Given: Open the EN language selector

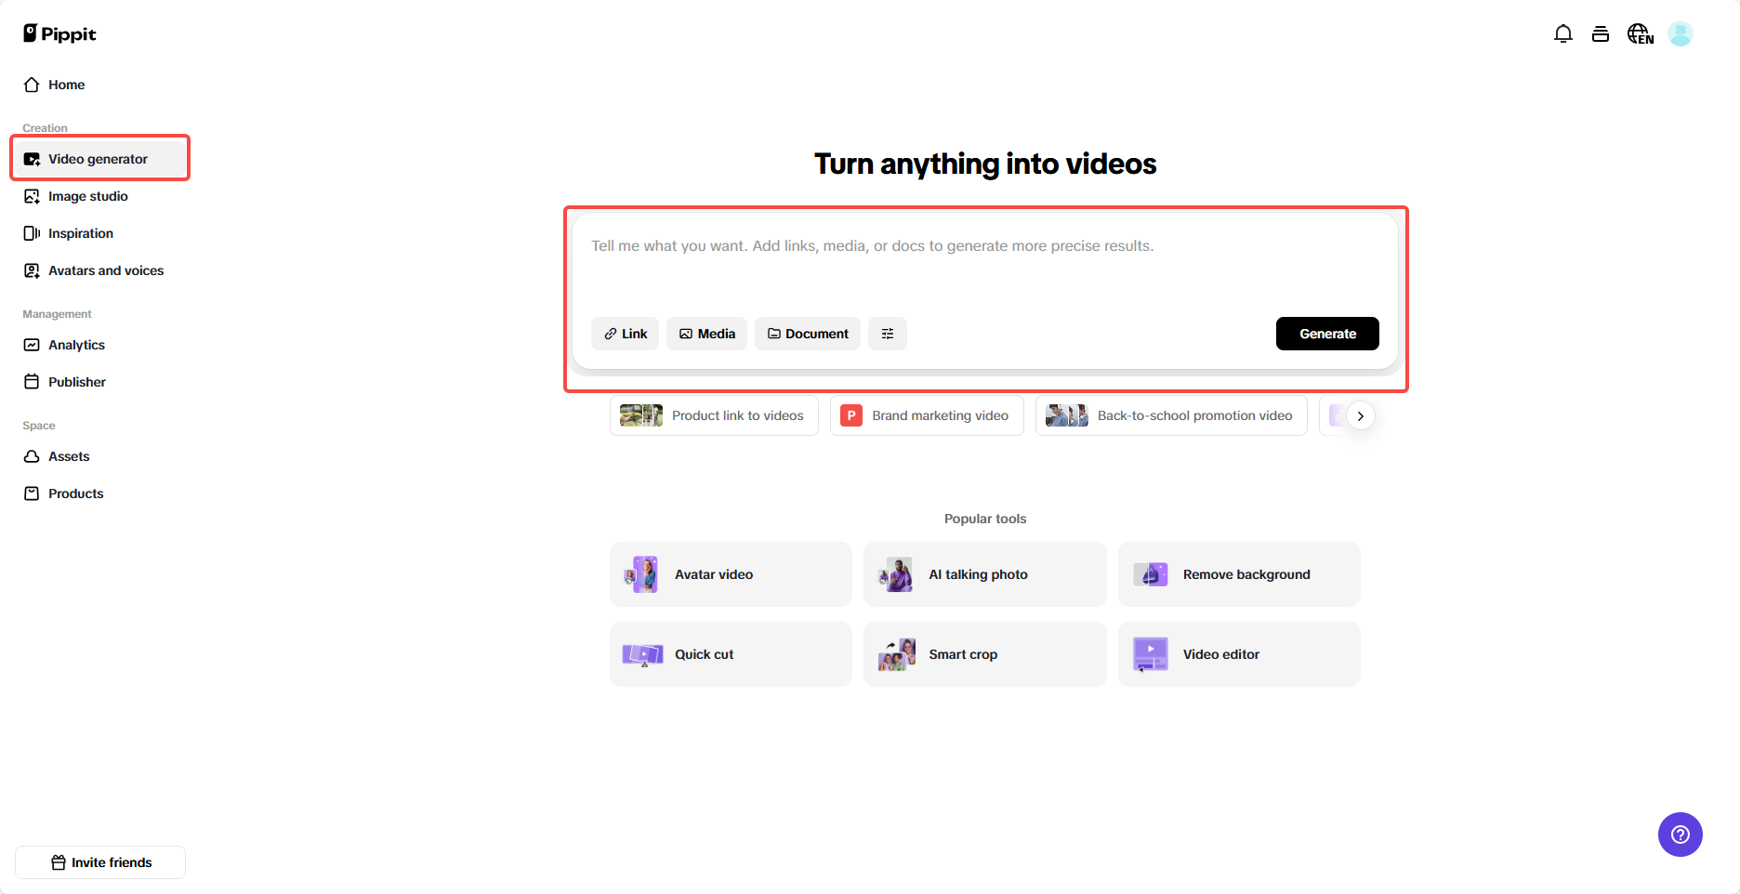Looking at the screenshot, I should 1640,33.
